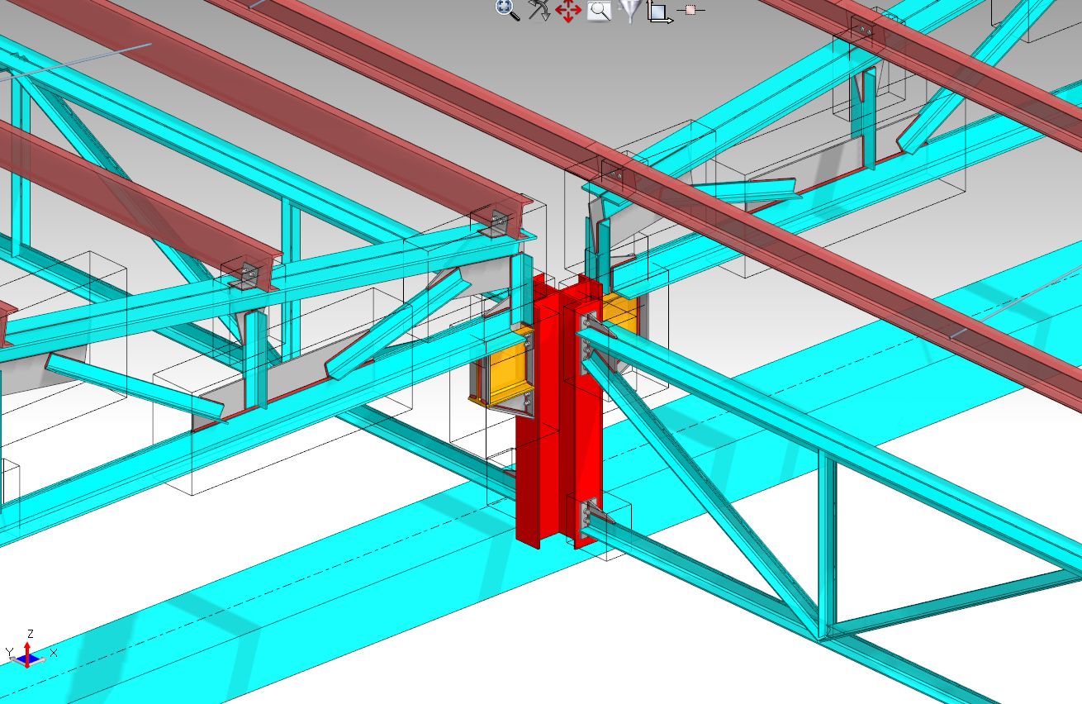
Task: Select bolted cleat under leftmost purlin end
Action: pos(245,274)
